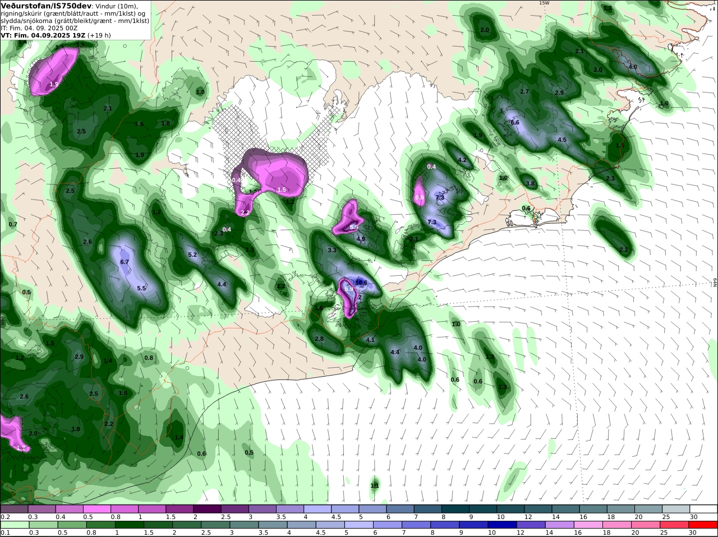Pick the darkest purple swatch labelled 2 in snow scale
This screenshot has width=718, height=537.
click(x=207, y=509)
